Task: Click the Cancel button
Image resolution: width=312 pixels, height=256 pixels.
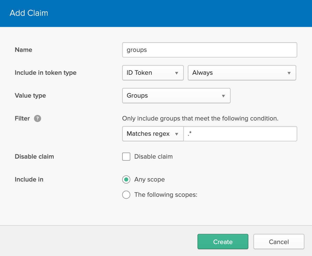Action: (x=279, y=242)
